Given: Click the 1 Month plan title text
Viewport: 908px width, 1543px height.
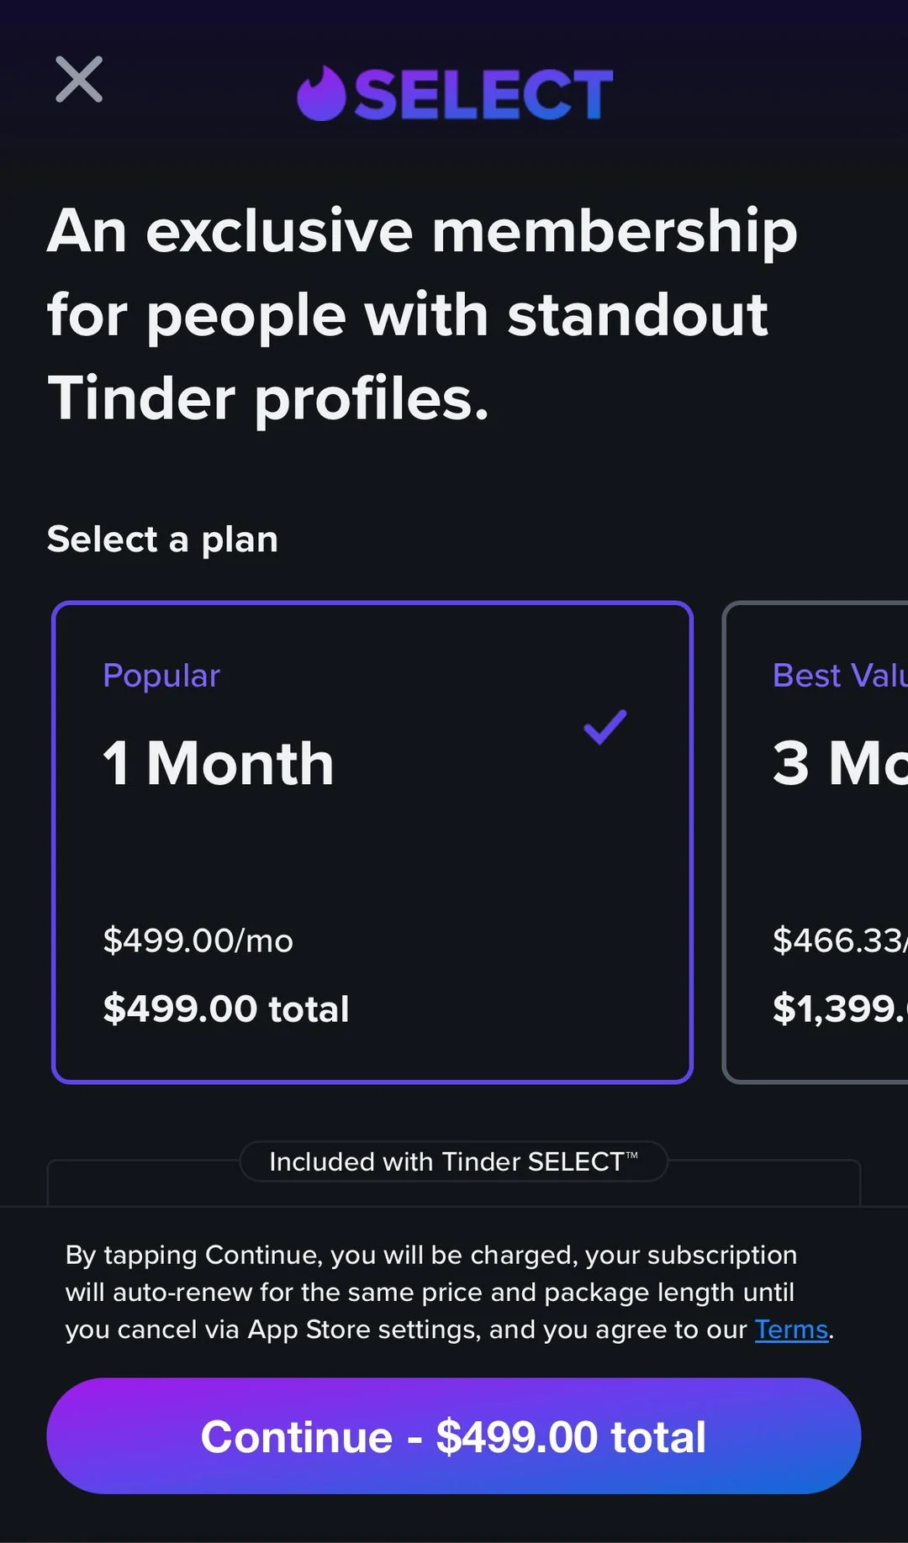Looking at the screenshot, I should tap(217, 763).
